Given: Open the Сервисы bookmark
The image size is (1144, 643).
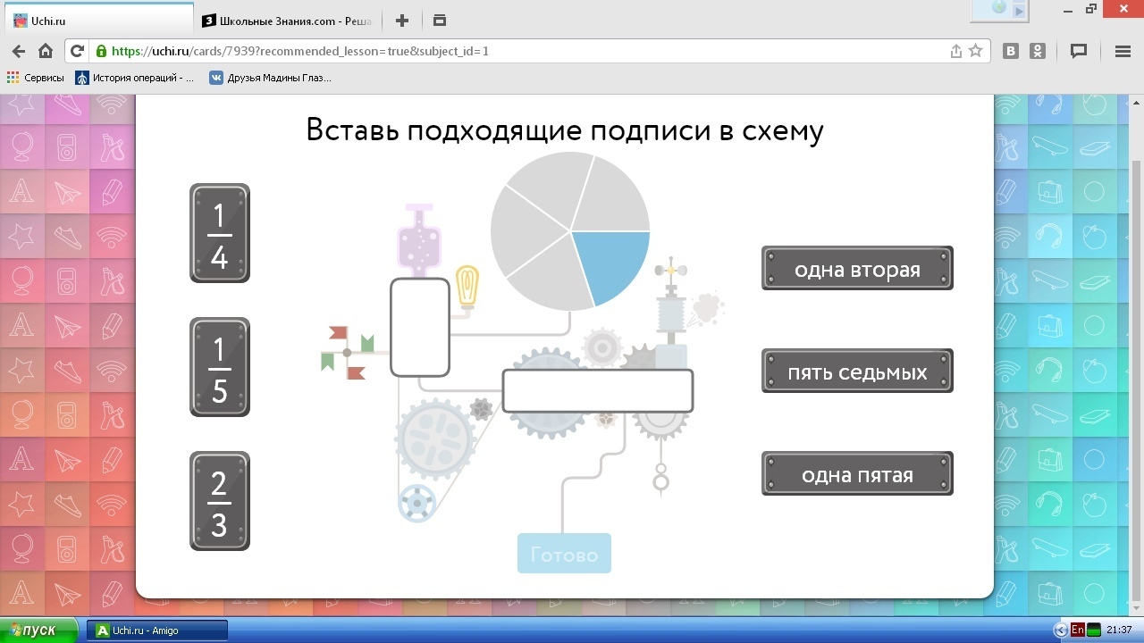Looking at the screenshot, I should pyautogui.click(x=36, y=78).
